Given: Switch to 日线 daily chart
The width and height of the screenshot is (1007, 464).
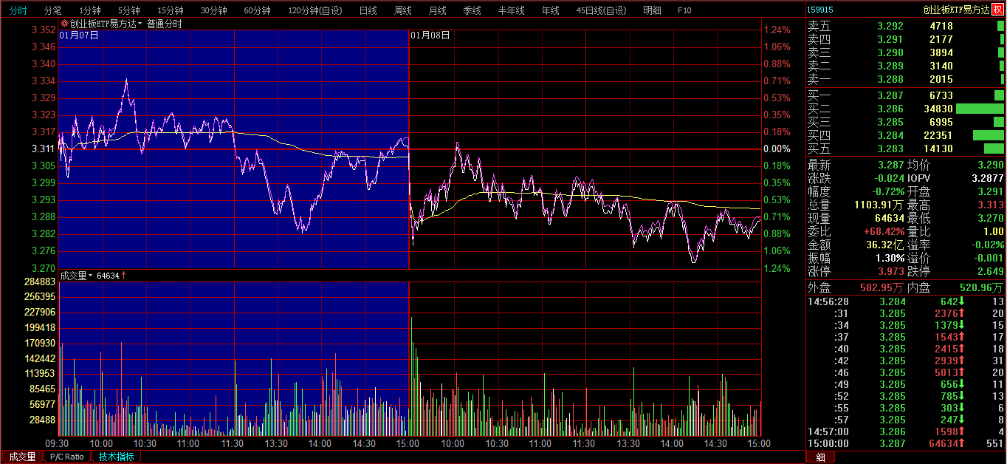Looking at the screenshot, I should (x=368, y=10).
